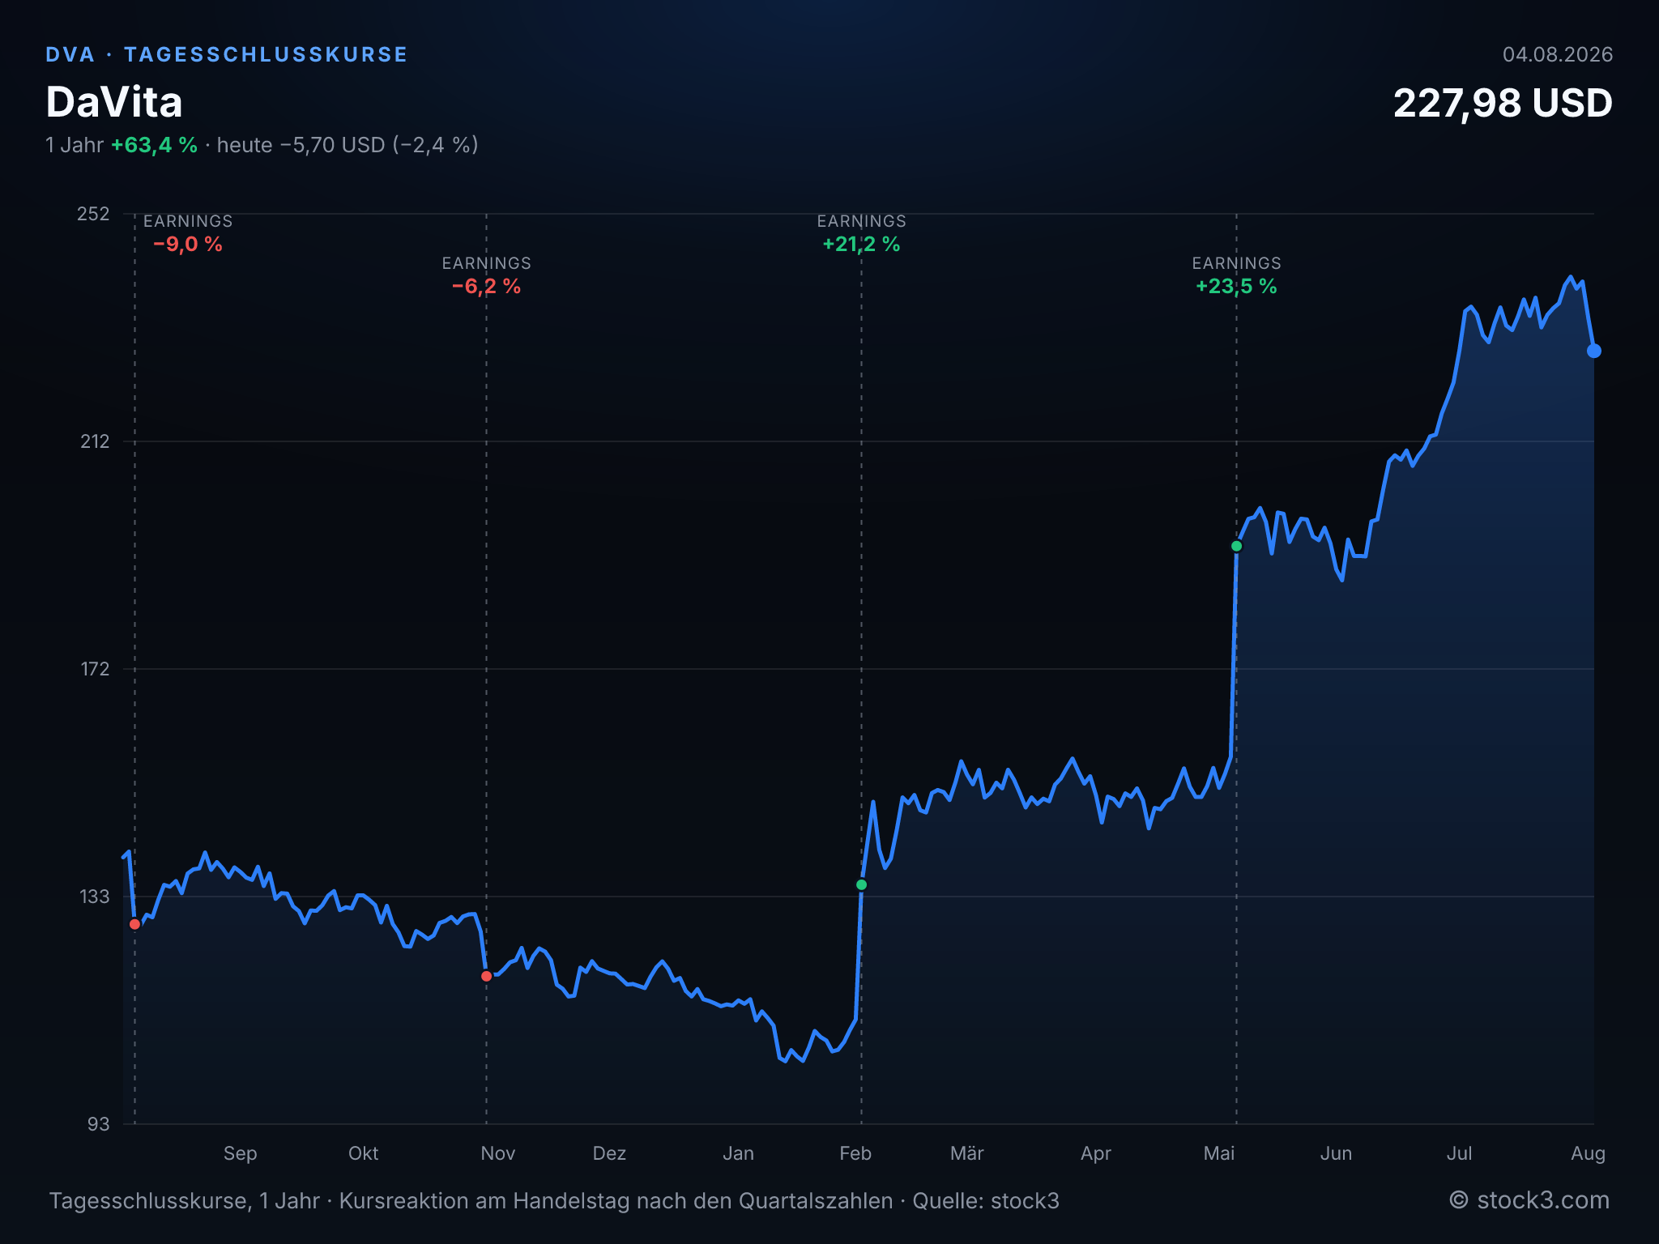Click the heute −5,70 USD daily change
The height and width of the screenshot is (1244, 1659).
pos(348,145)
